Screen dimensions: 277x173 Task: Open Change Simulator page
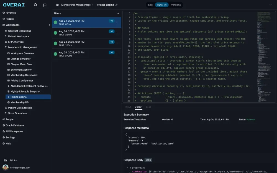(x=20, y=59)
